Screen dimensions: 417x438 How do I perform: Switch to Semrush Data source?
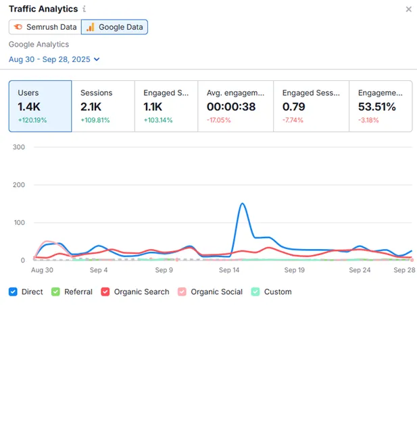[45, 27]
